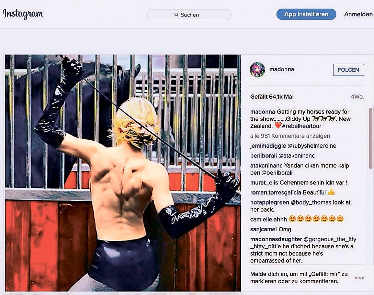Open the three-dot options menu
This screenshot has width=374, height=295.
point(360,278)
